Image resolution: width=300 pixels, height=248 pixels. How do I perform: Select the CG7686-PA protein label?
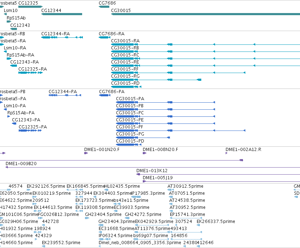(x=112, y=91)
